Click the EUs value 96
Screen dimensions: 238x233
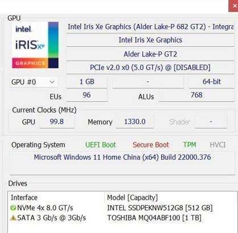click(87, 95)
